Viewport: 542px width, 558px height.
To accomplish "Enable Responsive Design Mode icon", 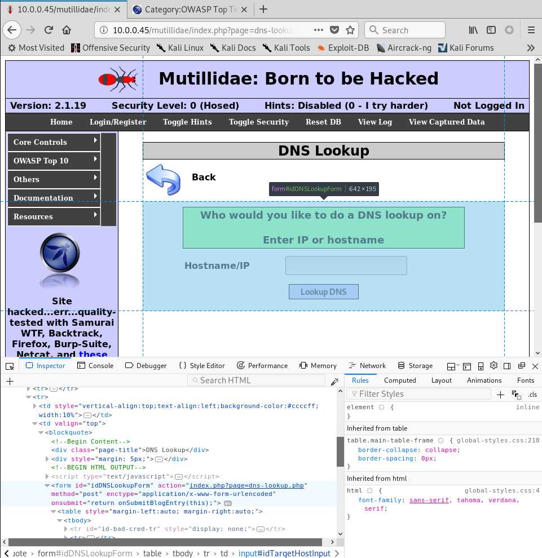I will pos(481,366).
